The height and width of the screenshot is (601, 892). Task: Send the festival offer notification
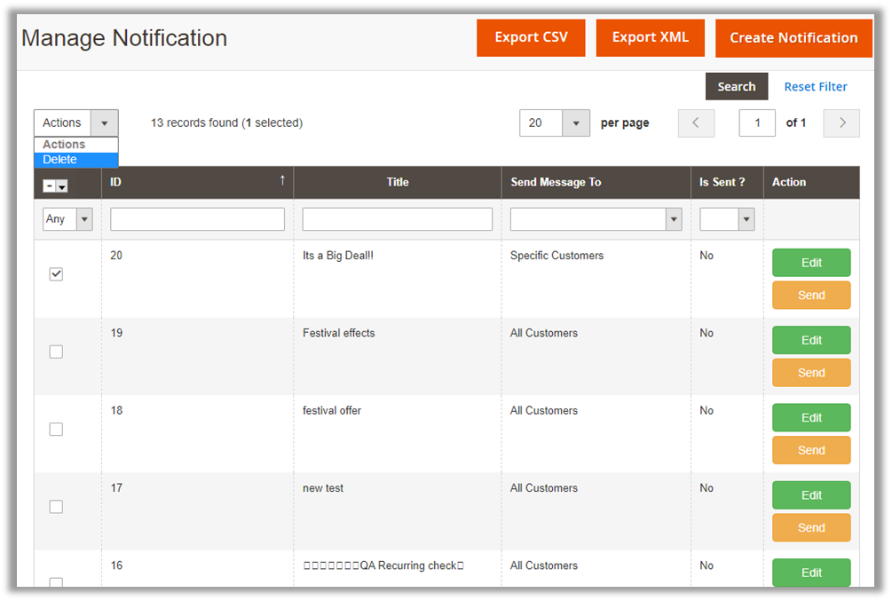coord(811,450)
